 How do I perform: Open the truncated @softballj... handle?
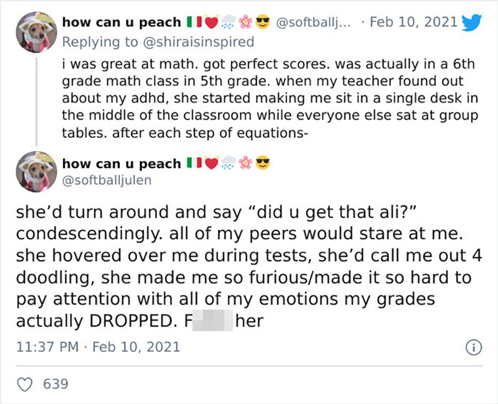(x=313, y=22)
